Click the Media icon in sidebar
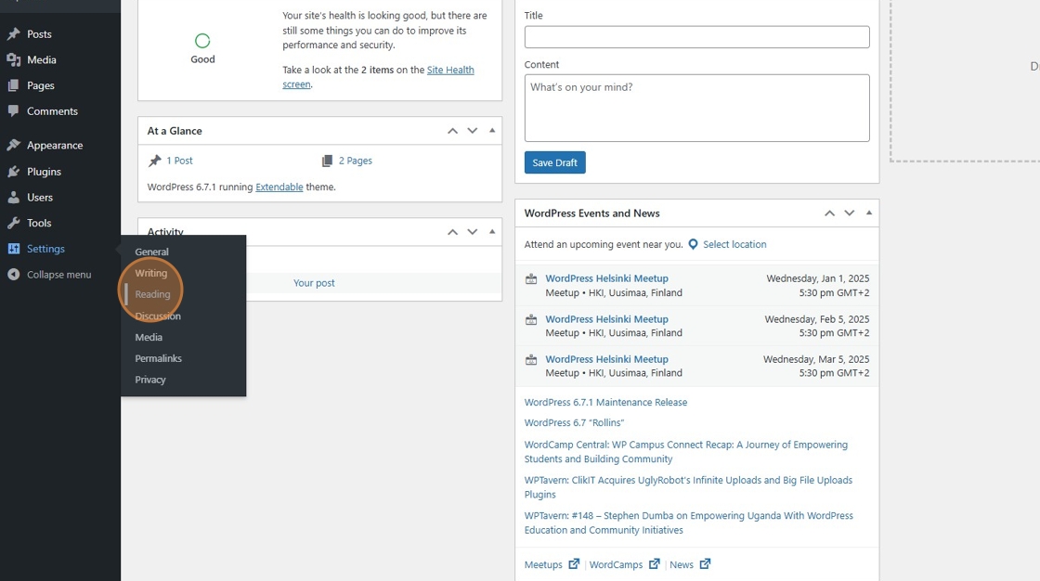The image size is (1040, 581). click(x=13, y=59)
